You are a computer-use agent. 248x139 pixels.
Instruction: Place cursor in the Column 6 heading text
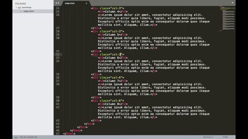point(112,58)
